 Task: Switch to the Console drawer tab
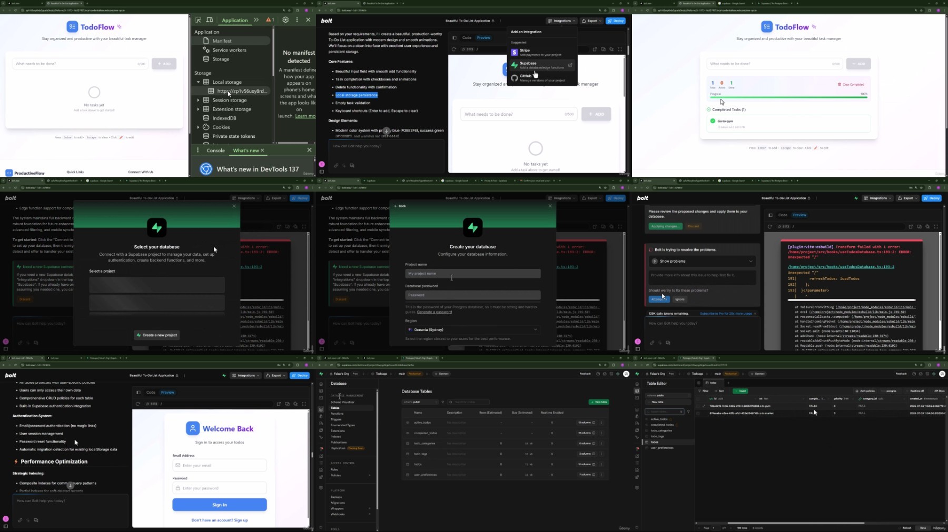click(215, 150)
